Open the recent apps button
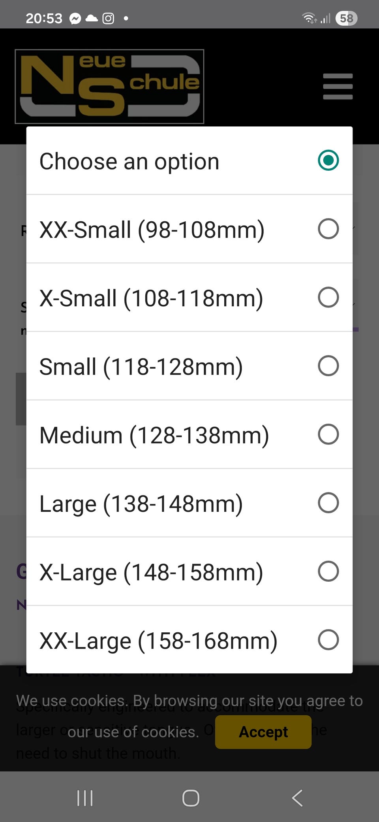This screenshot has height=822, width=379. click(x=85, y=798)
